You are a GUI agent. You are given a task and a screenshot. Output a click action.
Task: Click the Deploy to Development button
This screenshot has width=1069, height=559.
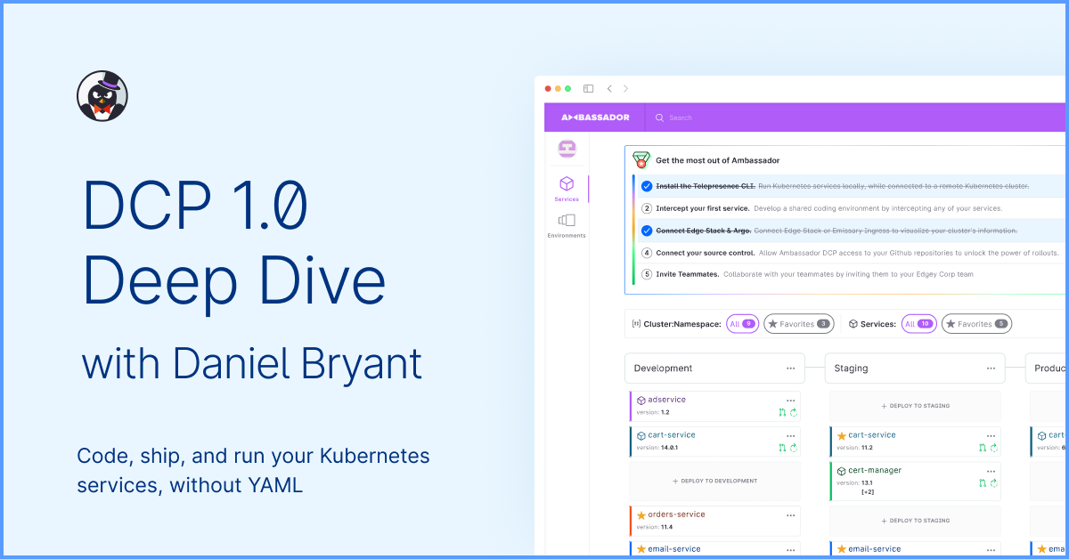714,481
